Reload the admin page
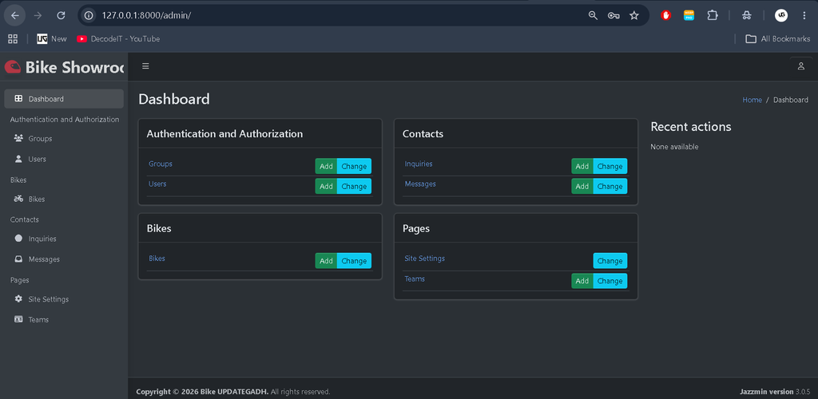 (x=61, y=16)
